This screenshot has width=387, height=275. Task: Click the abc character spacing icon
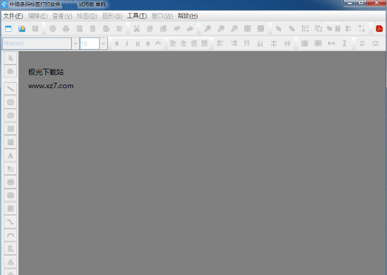coord(158,43)
